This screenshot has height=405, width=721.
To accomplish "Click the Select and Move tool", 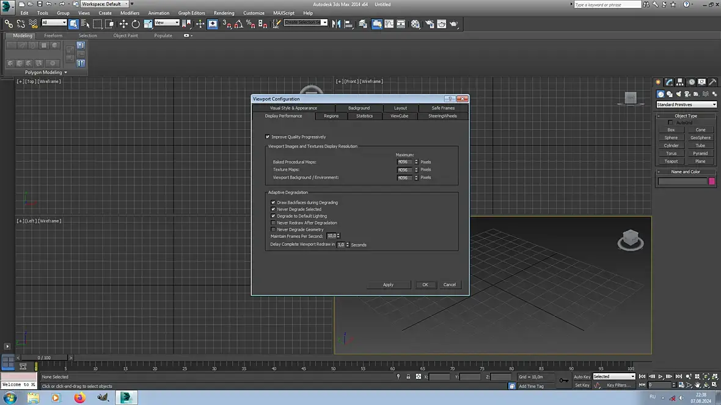I will tap(123, 24).
